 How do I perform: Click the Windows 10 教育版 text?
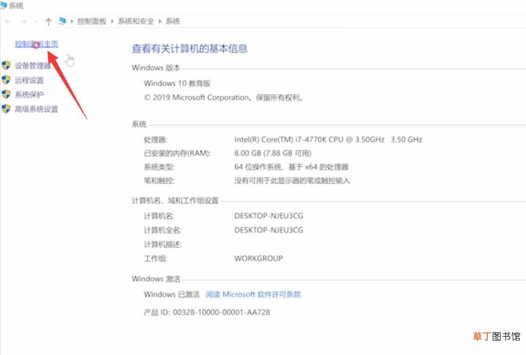[177, 83]
